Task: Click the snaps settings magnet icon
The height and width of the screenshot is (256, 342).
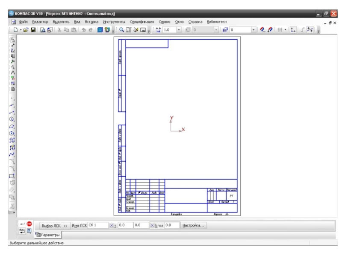Action: 262,29
